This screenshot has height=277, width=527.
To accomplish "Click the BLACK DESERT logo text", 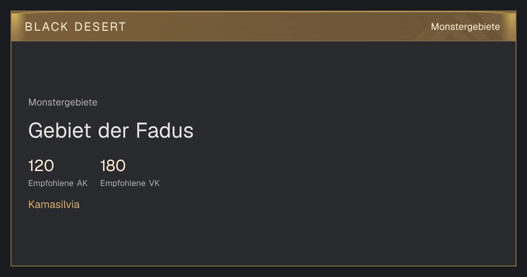I will (x=76, y=27).
